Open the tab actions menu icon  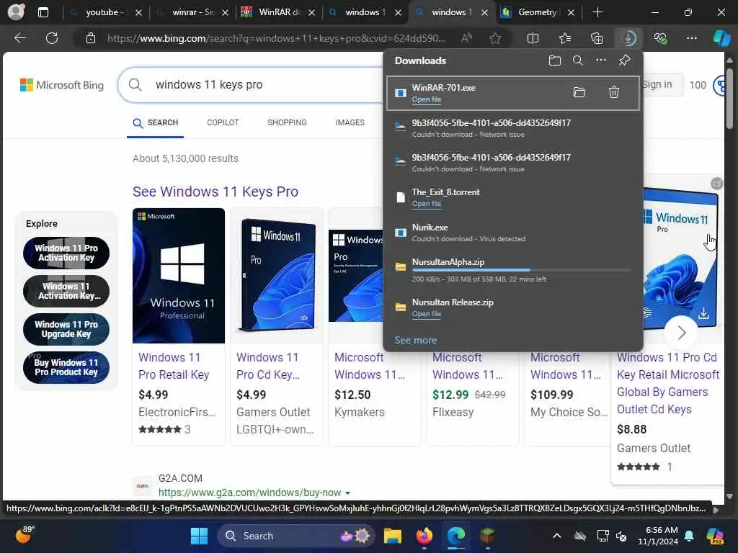43,12
